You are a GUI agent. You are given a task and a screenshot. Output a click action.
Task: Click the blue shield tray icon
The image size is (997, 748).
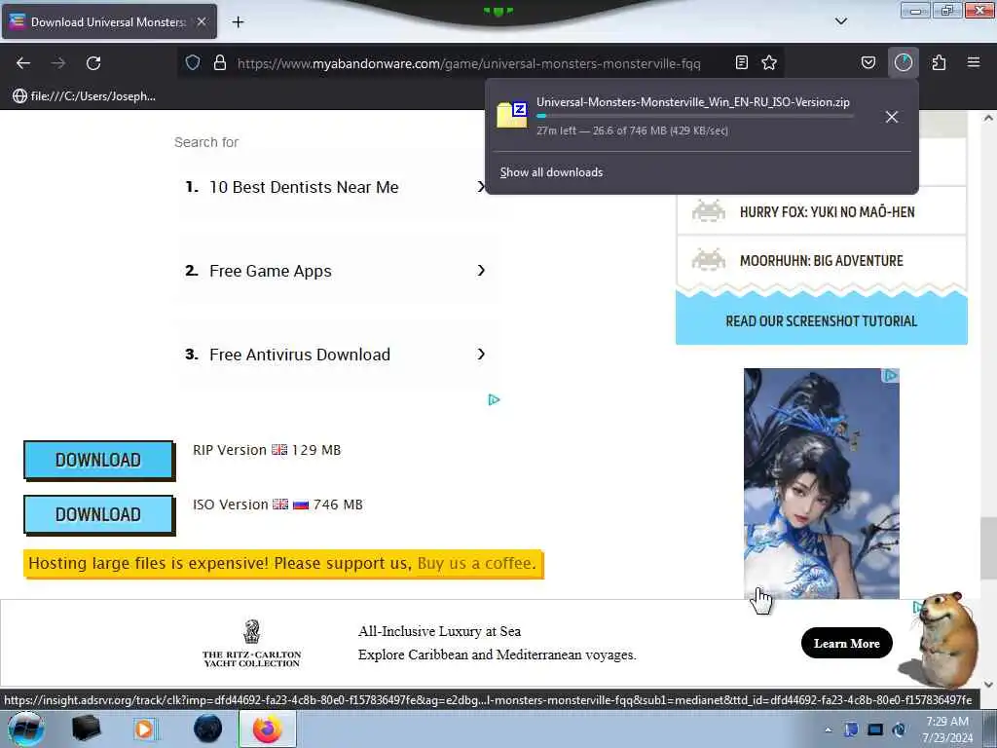click(851, 729)
